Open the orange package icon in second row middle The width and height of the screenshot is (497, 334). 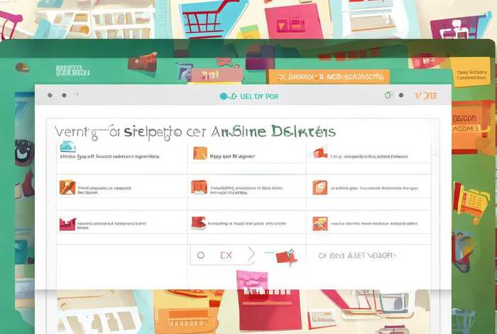pos(199,188)
